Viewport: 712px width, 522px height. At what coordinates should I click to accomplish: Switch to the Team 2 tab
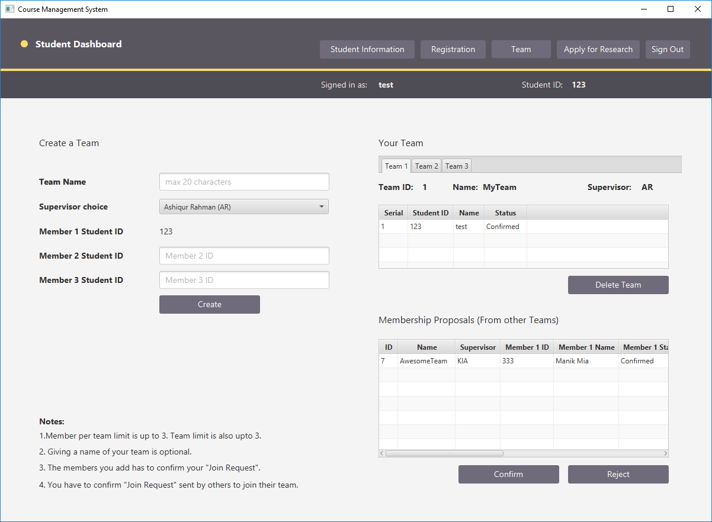click(x=426, y=166)
